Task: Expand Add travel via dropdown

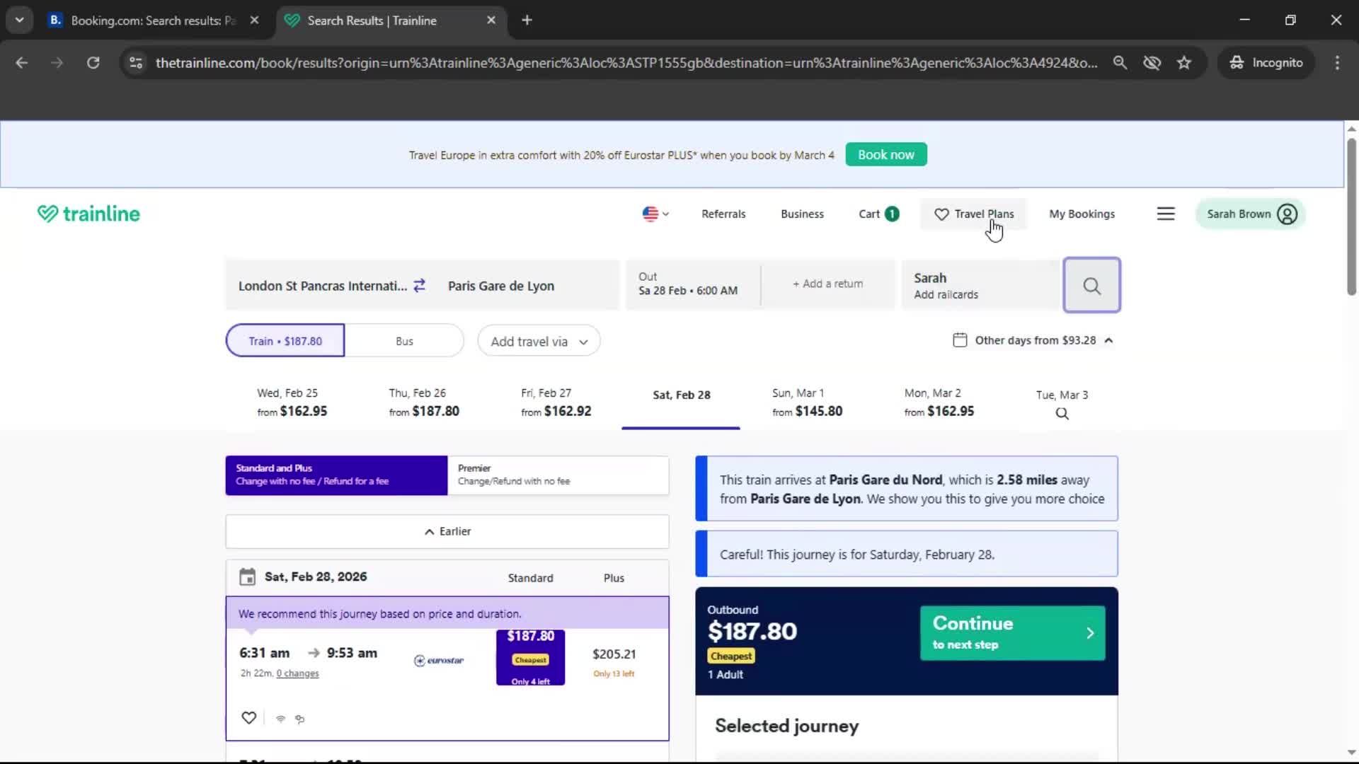Action: 539,342
